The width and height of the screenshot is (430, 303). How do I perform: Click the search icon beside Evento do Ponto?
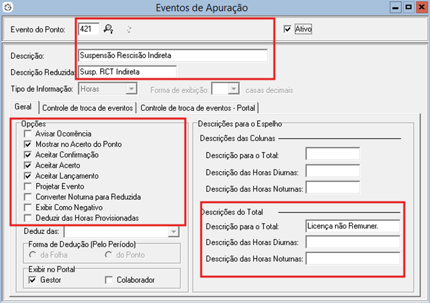108,28
